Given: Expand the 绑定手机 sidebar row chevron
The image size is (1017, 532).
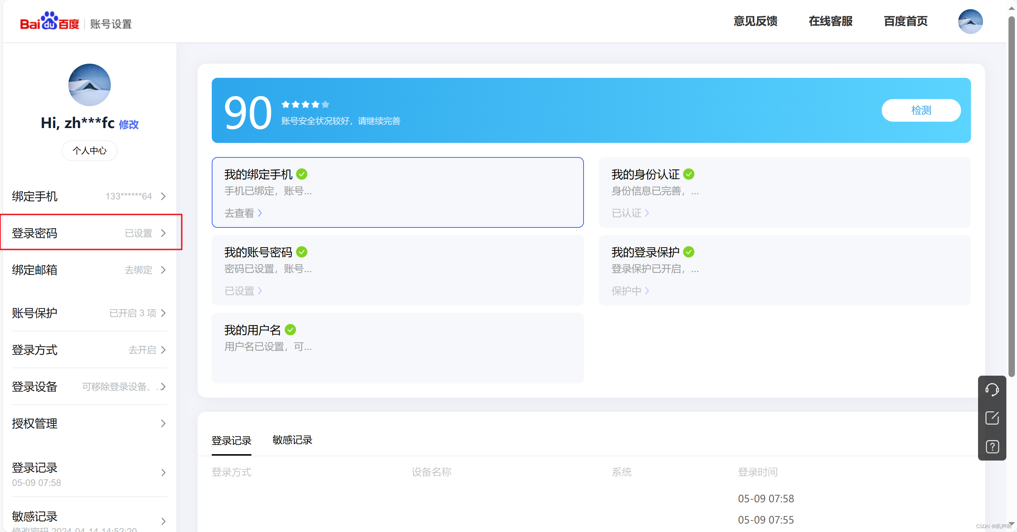Looking at the screenshot, I should click(x=164, y=196).
